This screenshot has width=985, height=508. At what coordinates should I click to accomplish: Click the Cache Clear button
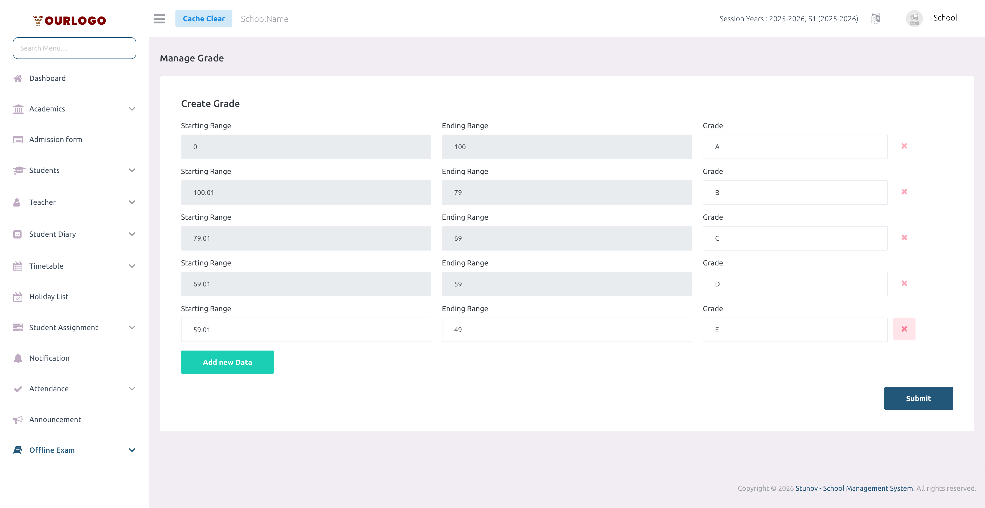[203, 19]
